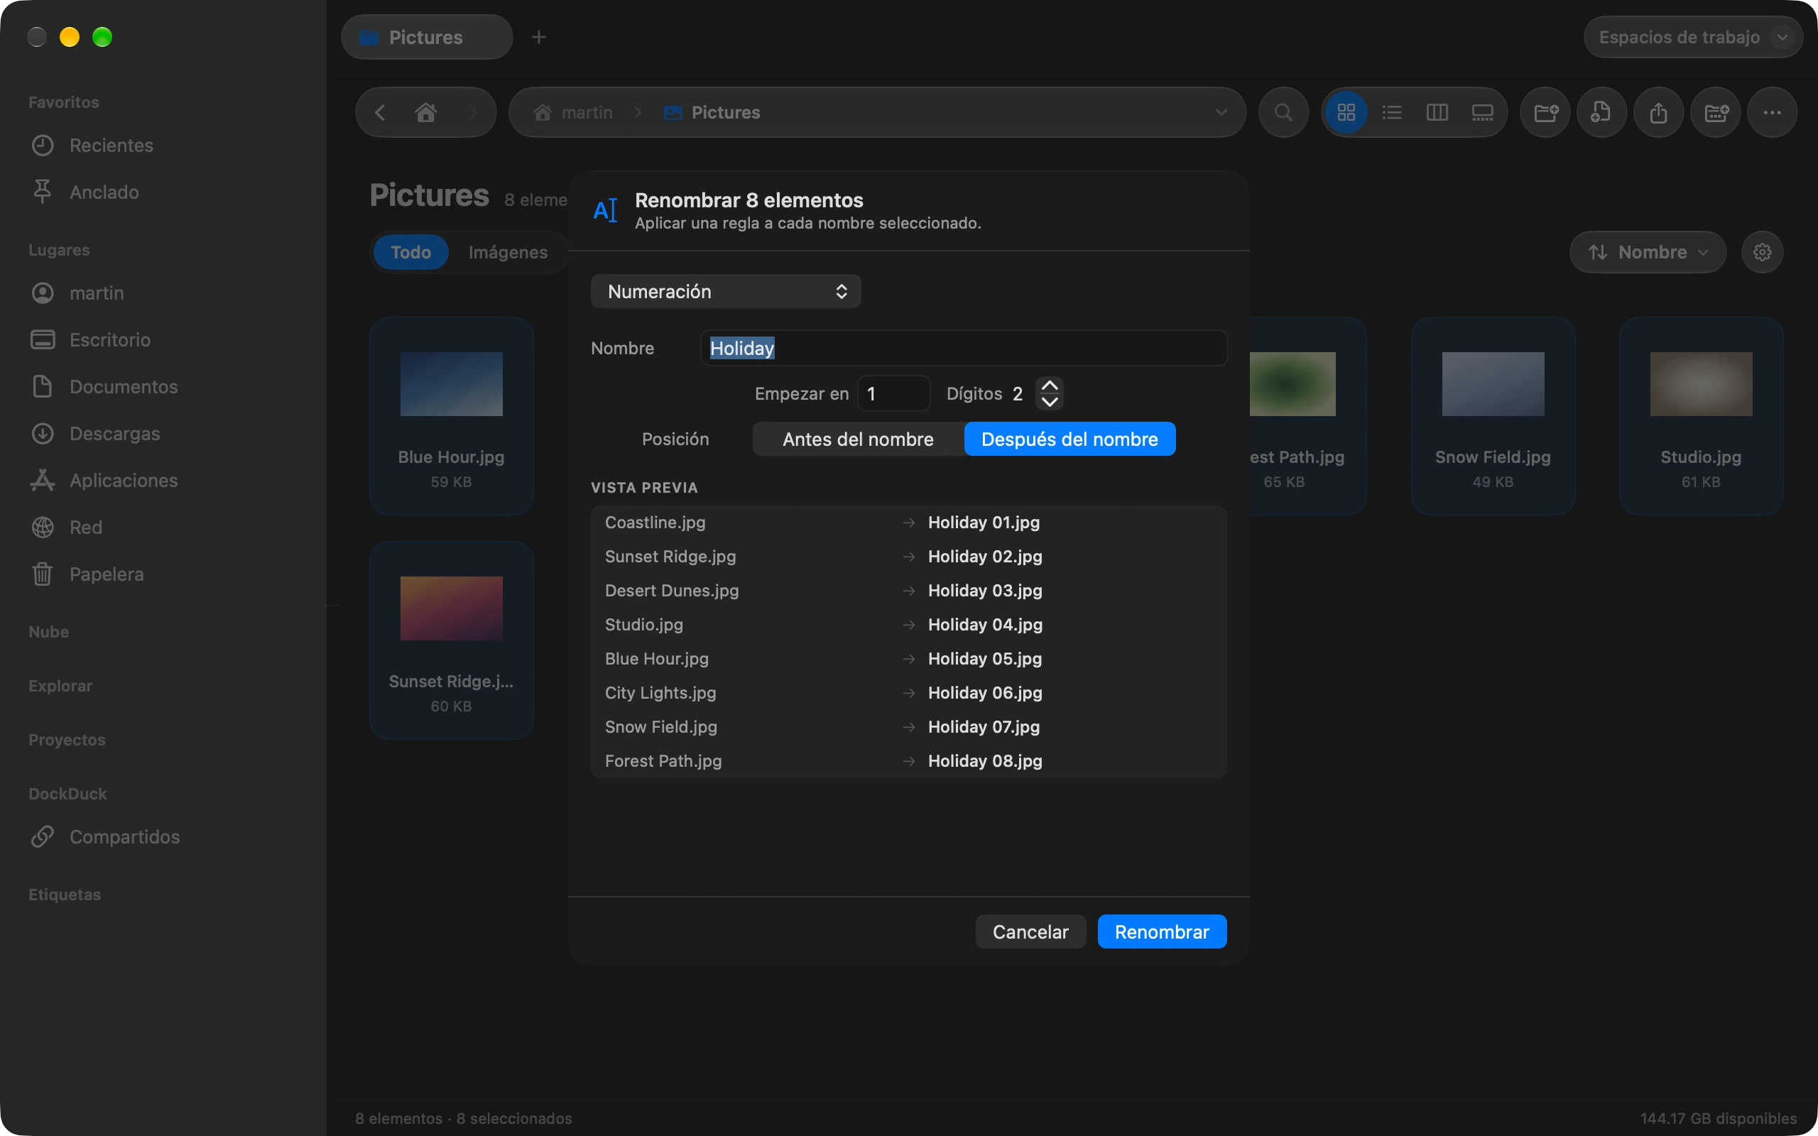Select Después del nombre position
Image resolution: width=1818 pixels, height=1136 pixels.
(1069, 439)
